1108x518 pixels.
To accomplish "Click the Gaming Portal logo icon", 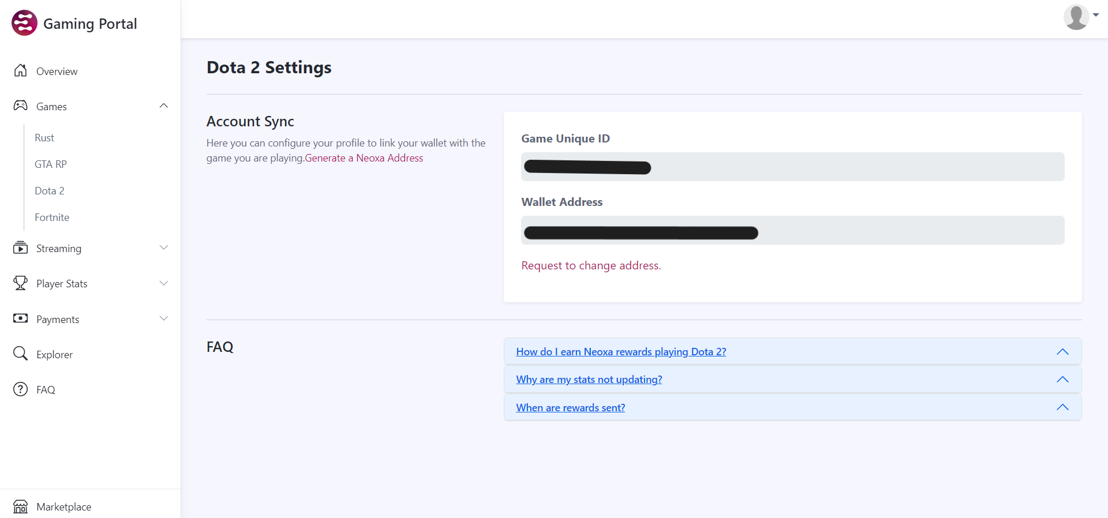I will (24, 23).
